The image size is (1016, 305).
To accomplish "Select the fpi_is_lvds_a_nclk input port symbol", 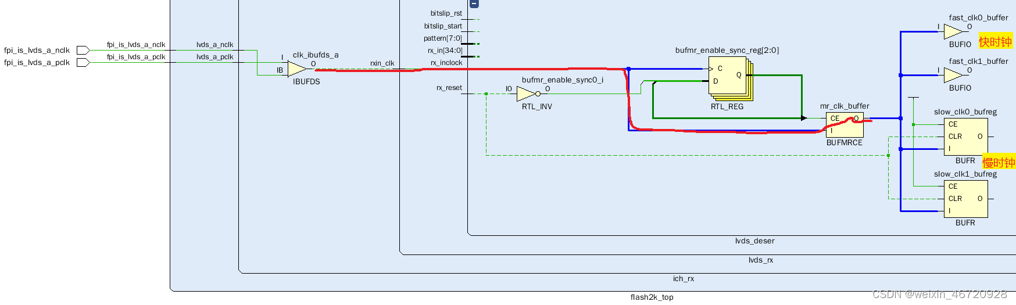I will 83,50.
